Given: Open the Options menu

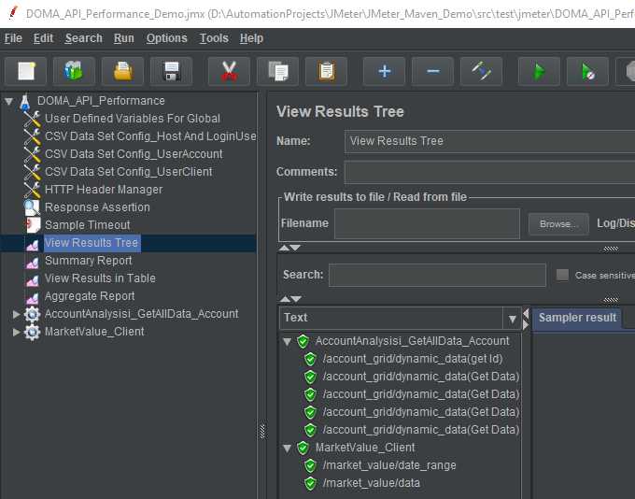Looking at the screenshot, I should click(x=166, y=38).
